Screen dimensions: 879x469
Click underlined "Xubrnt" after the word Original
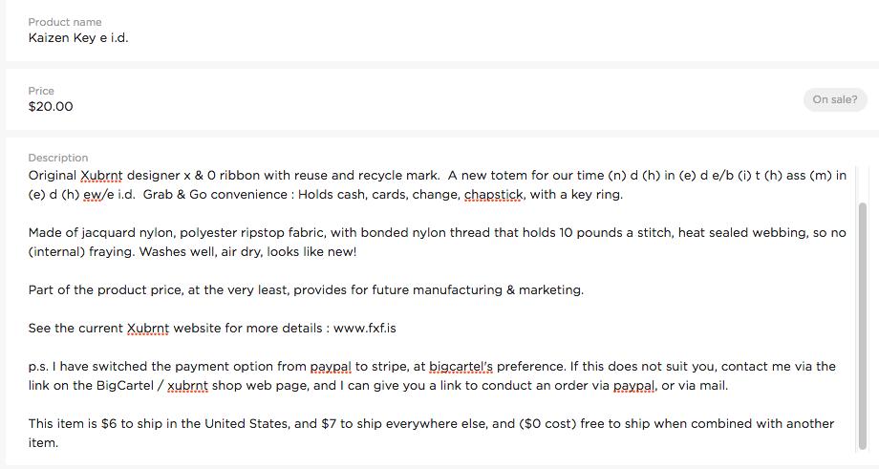tap(101, 176)
